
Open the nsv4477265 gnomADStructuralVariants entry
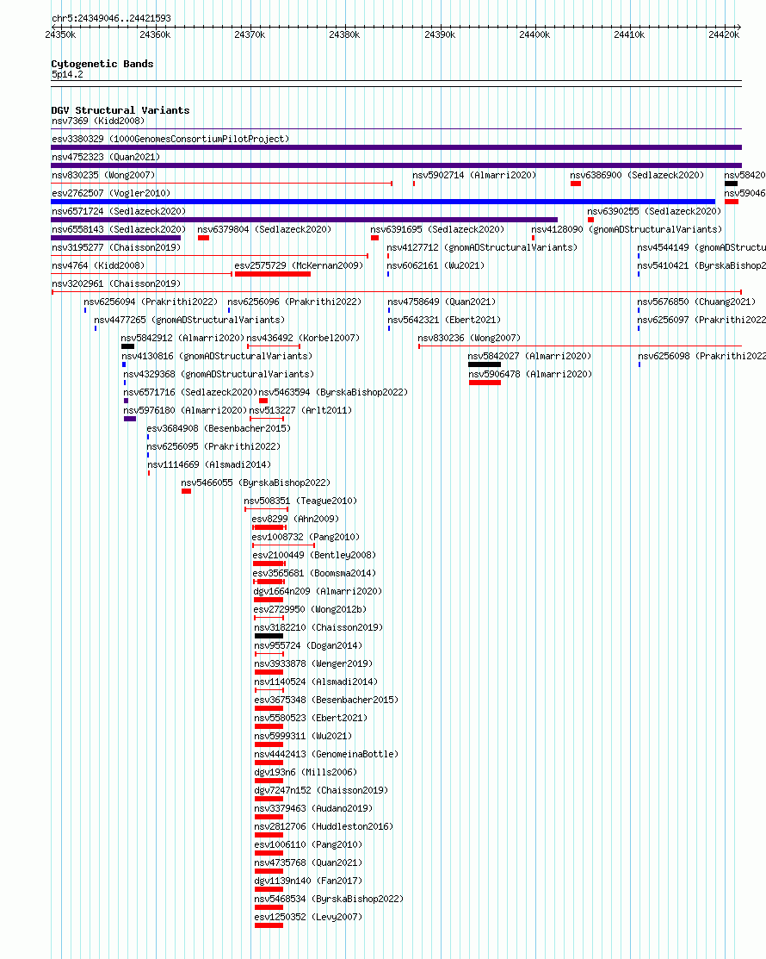(189, 320)
